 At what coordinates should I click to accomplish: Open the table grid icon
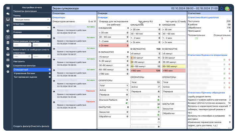[x=8, y=60]
